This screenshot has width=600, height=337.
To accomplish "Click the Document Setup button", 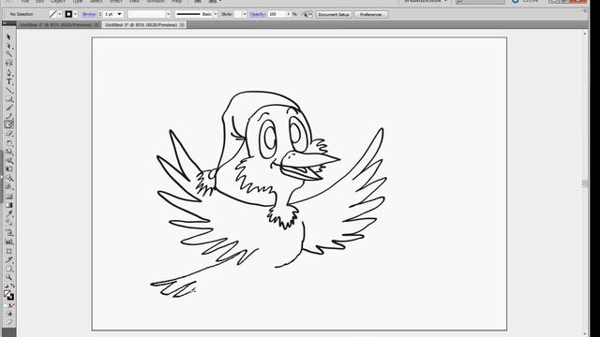I will tap(334, 15).
